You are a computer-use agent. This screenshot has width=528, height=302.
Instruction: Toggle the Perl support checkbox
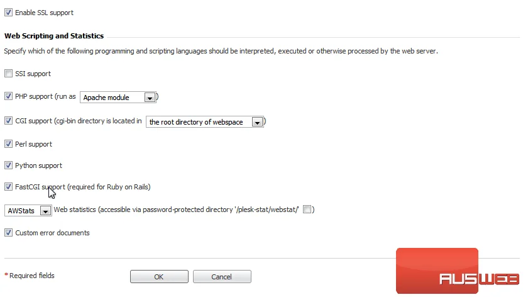[x=8, y=144]
